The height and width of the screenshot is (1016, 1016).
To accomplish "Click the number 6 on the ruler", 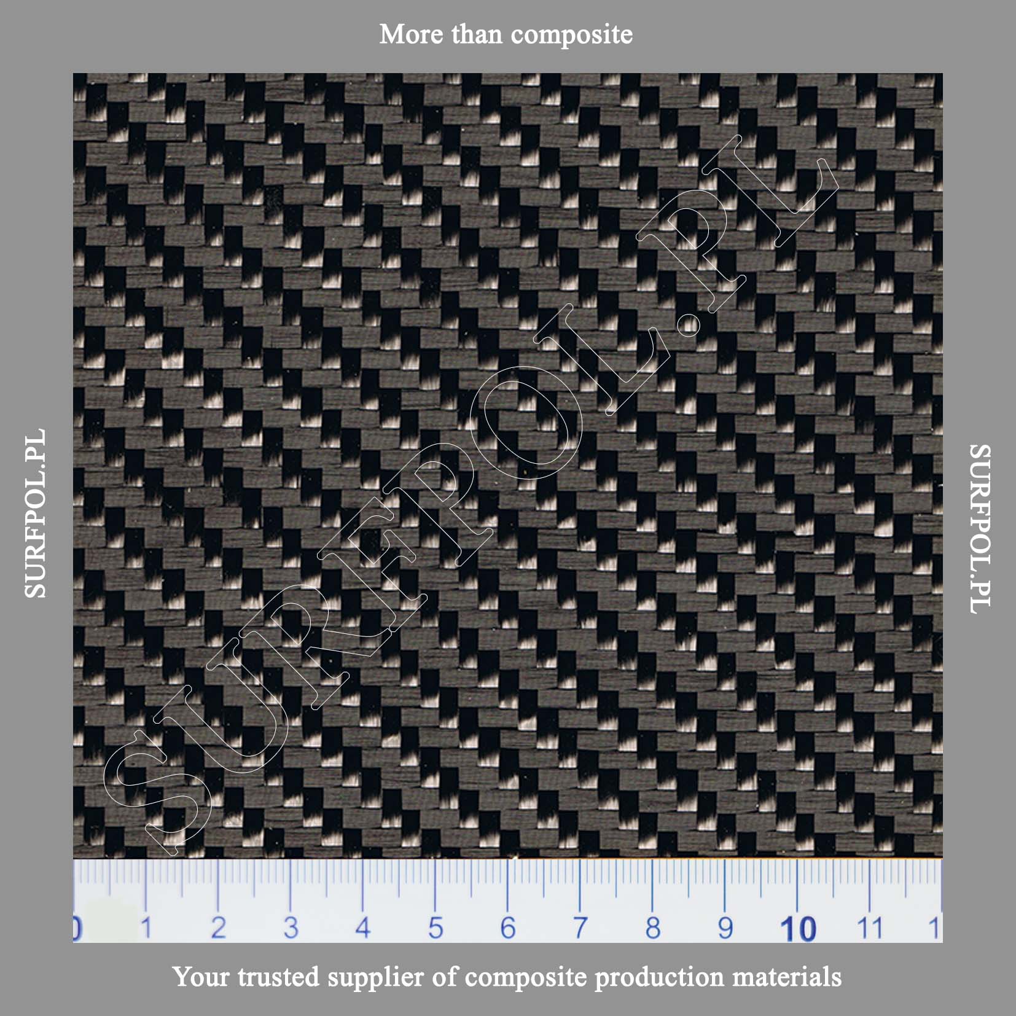I will point(508,928).
